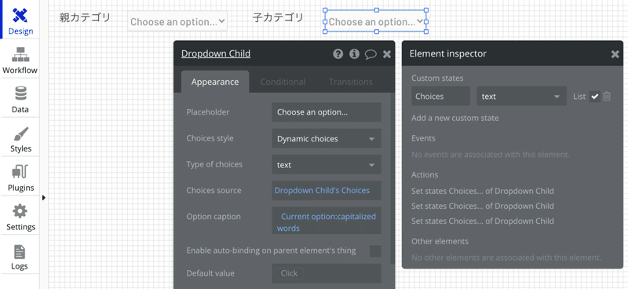The width and height of the screenshot is (628, 289).
Task: Open the Logs document icon
Action: (20, 252)
